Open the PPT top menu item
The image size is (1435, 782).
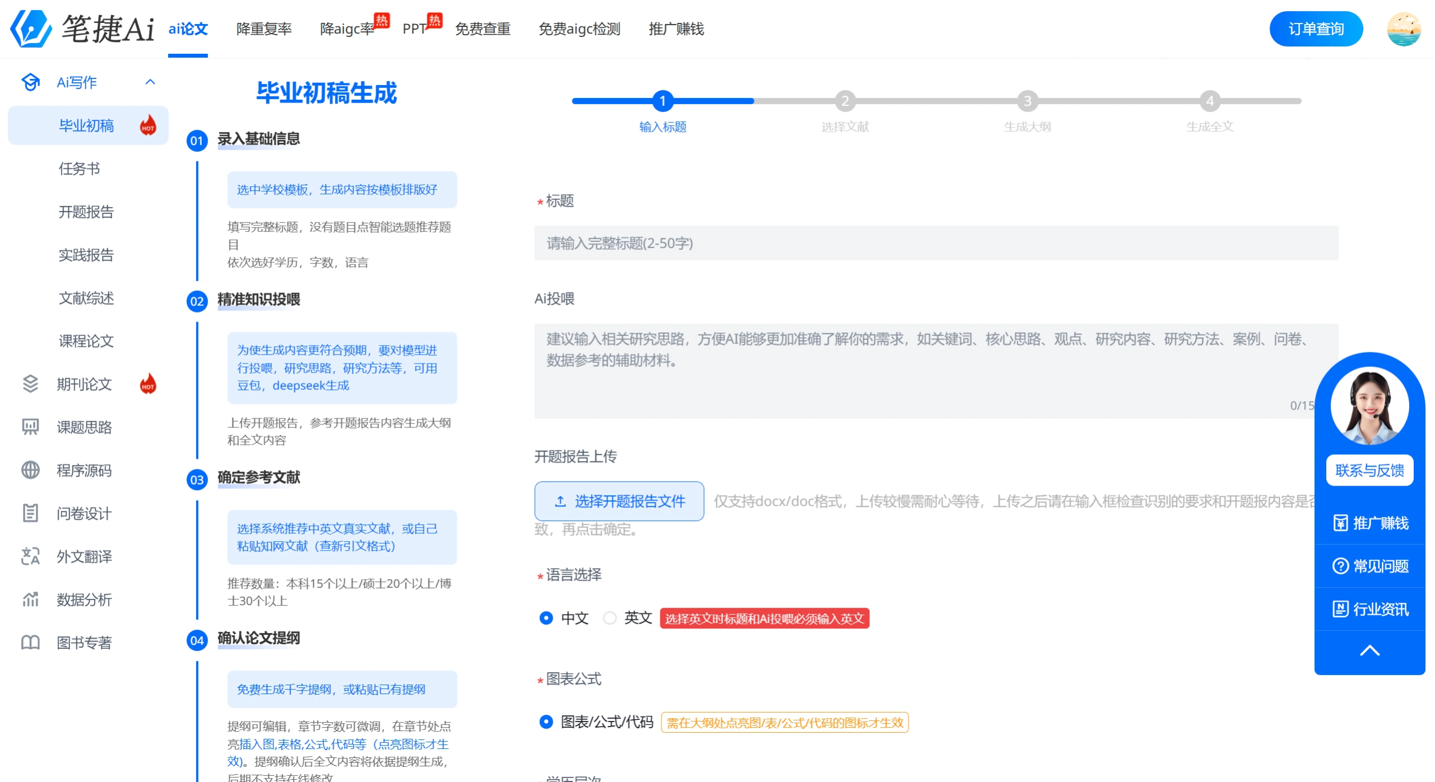pos(415,29)
